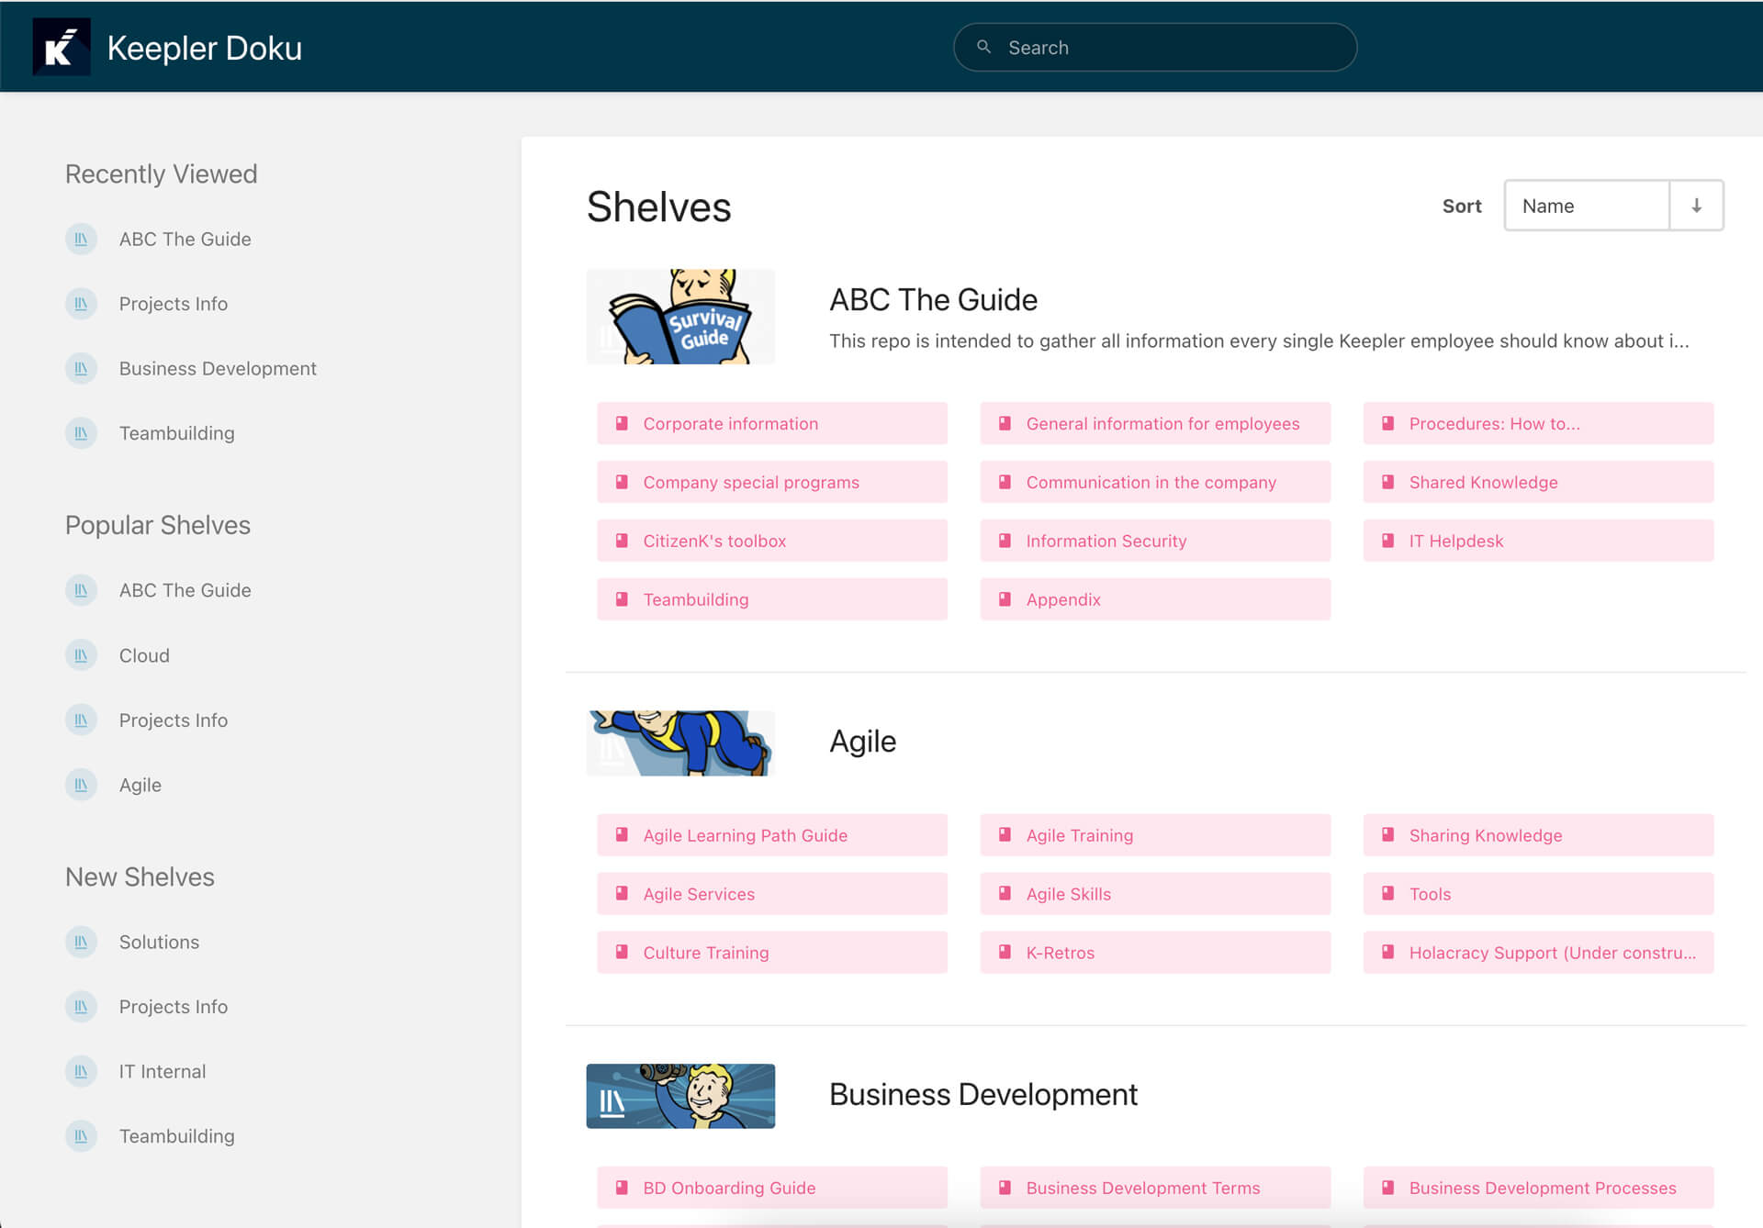Click shelf icon next to Cloud

(81, 655)
